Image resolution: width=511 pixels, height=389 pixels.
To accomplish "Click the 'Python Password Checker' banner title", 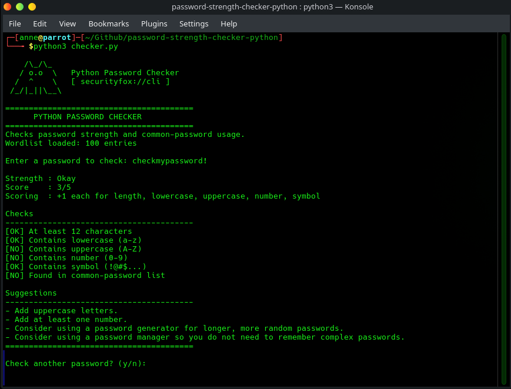I will [125, 73].
